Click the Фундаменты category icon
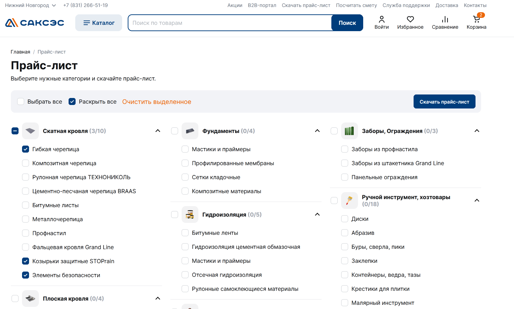Screen dimensions: 514x309 click(x=190, y=131)
